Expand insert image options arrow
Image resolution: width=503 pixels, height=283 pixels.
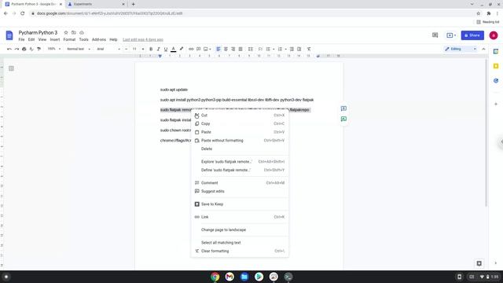[210, 49]
